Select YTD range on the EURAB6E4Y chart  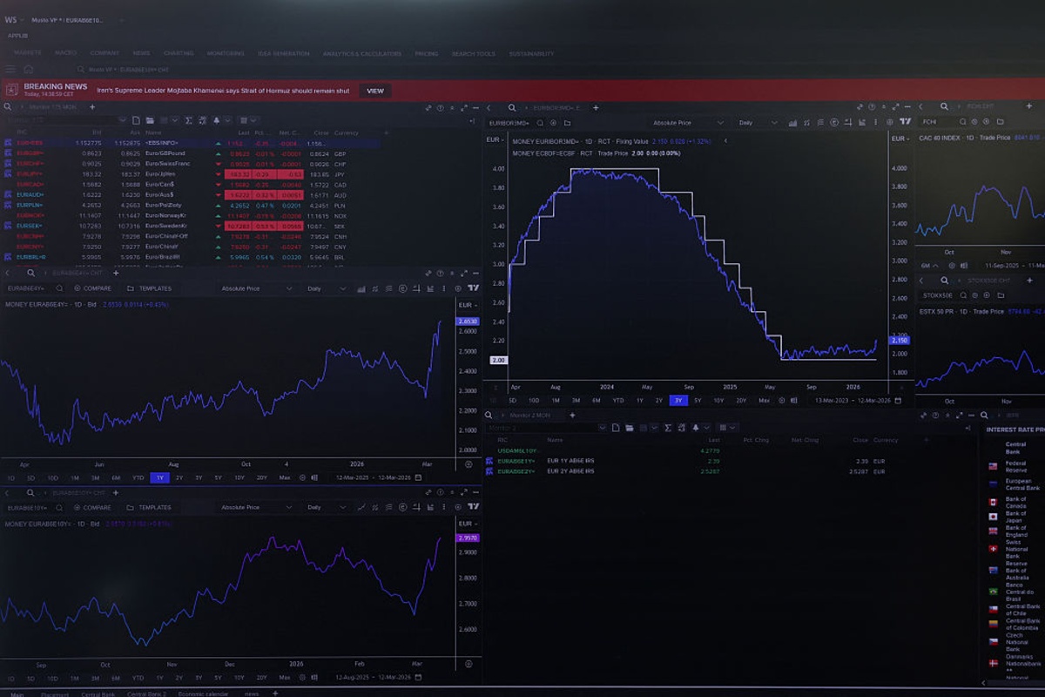[138, 477]
